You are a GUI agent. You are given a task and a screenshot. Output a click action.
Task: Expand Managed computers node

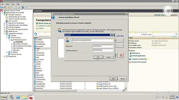pyautogui.click(x=4, y=15)
